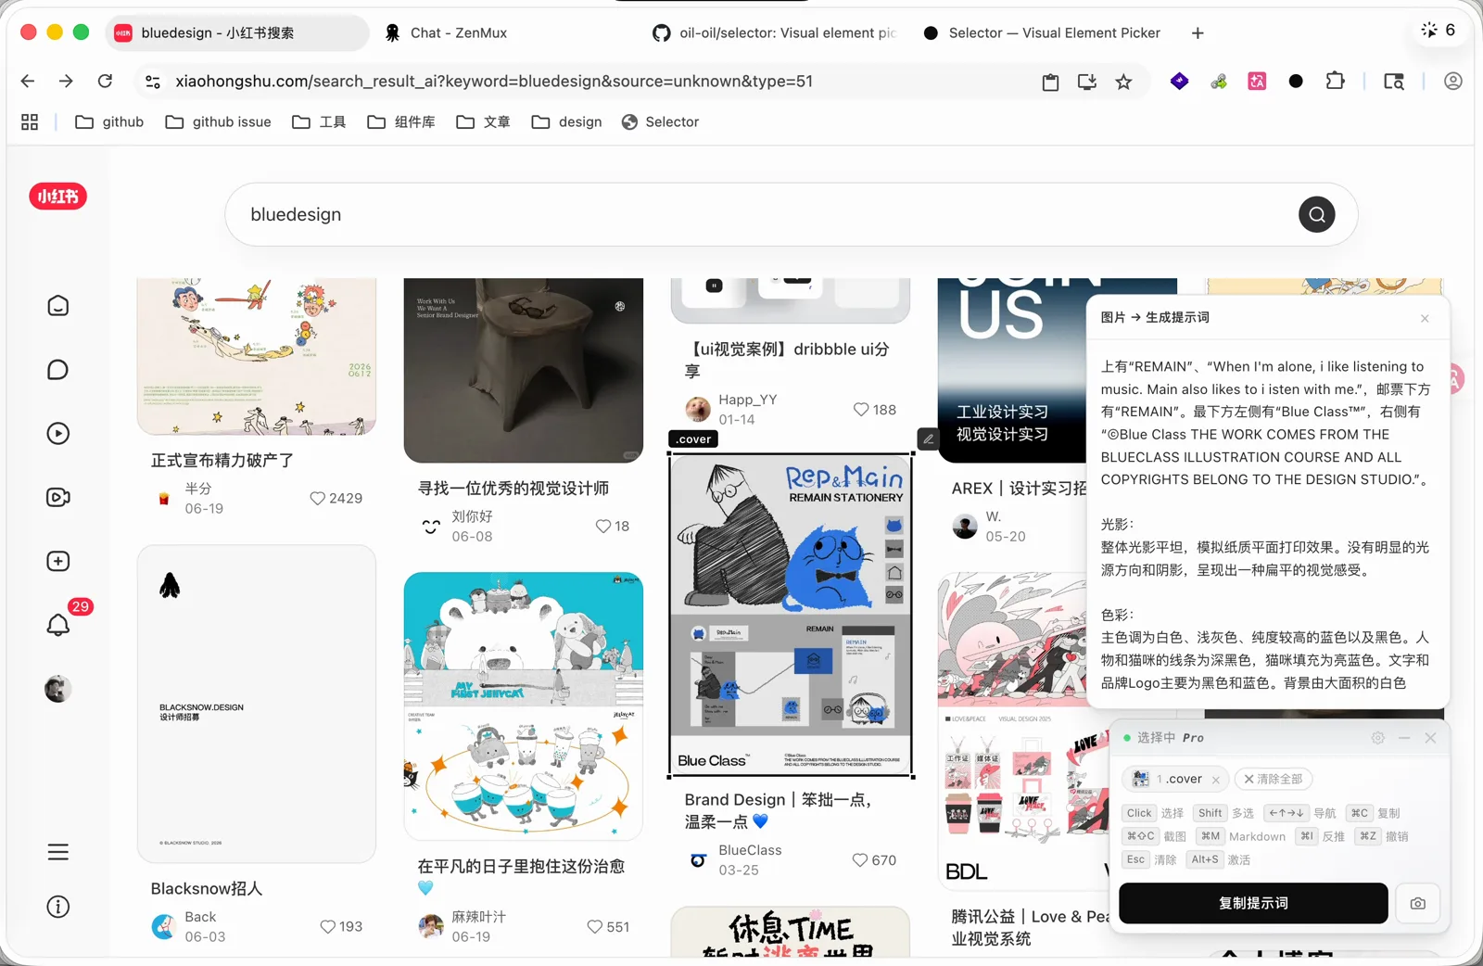
Task: Open the profile avatar in sidebar
Action: [x=57, y=689]
